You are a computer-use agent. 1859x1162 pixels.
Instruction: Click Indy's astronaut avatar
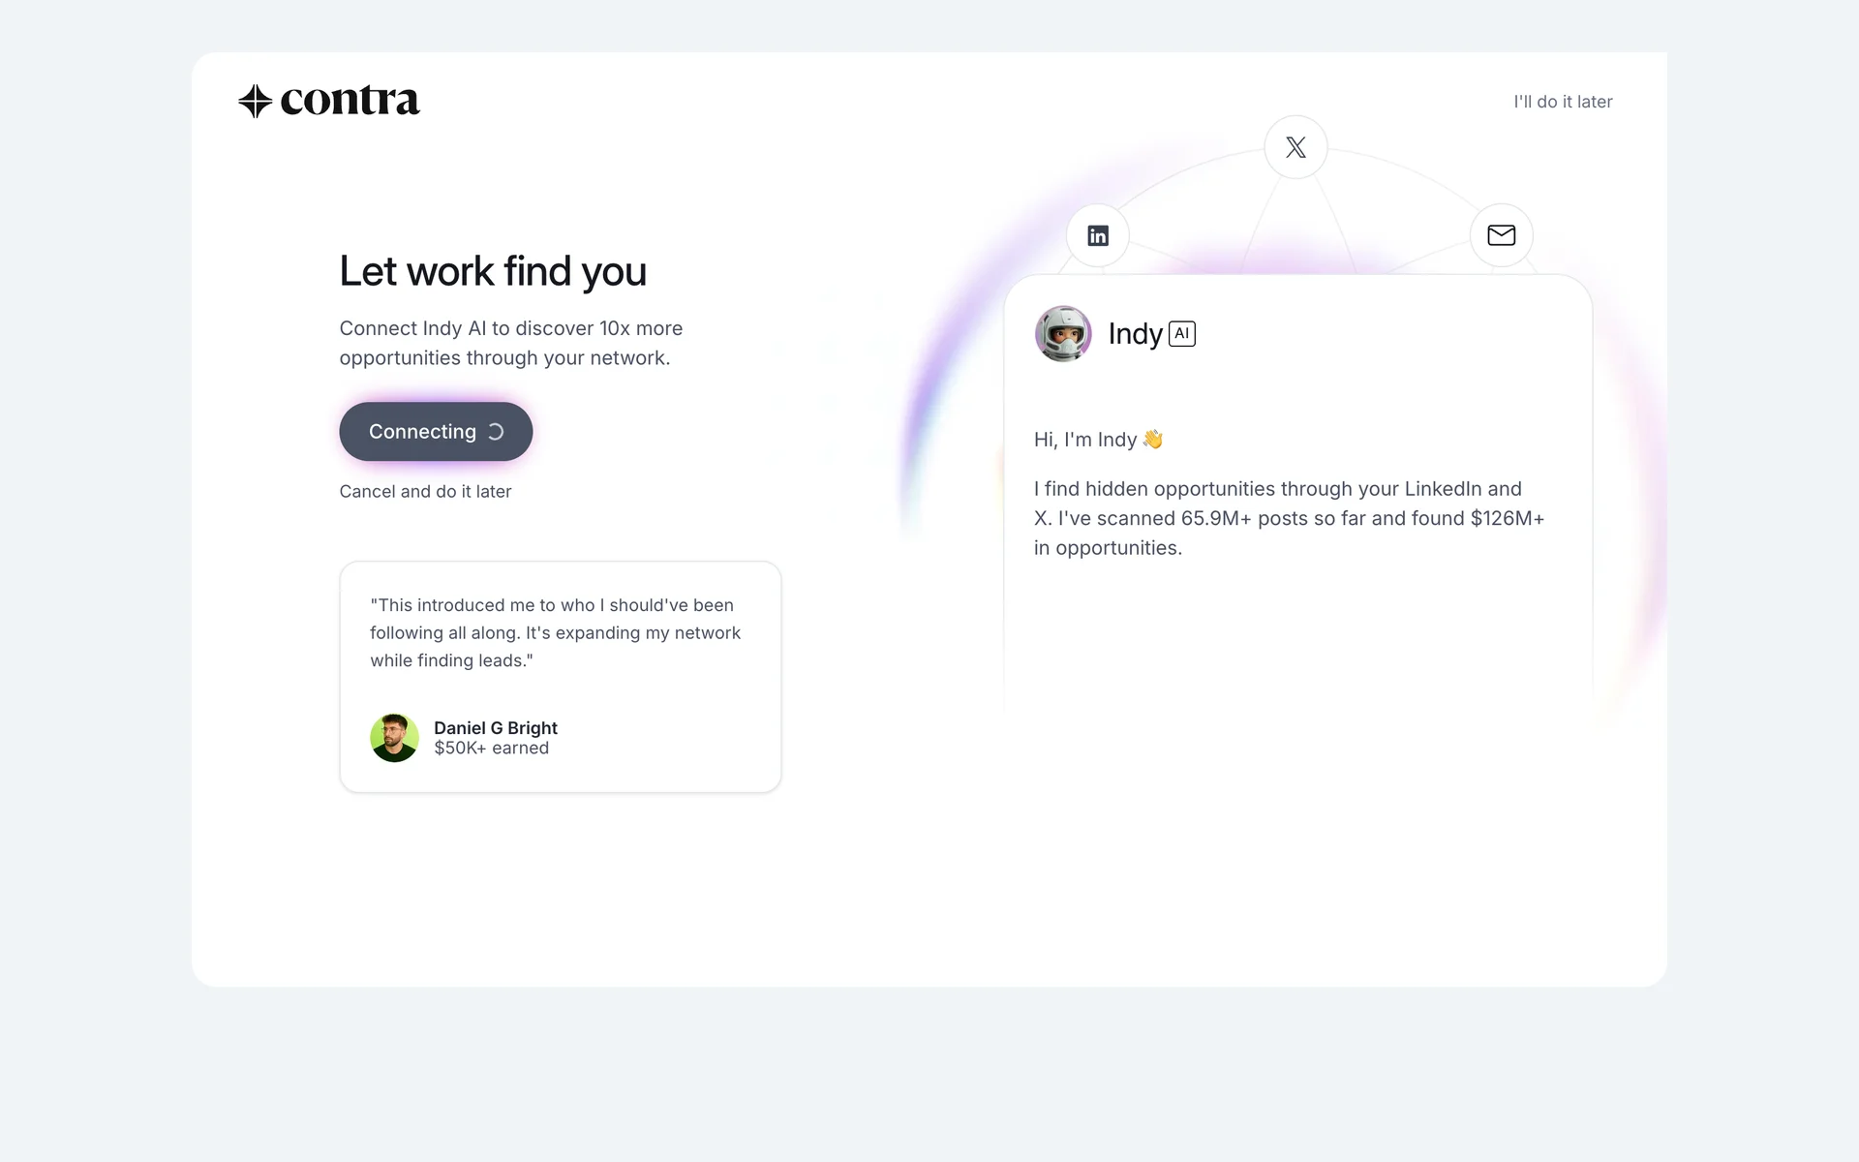pos(1063,334)
